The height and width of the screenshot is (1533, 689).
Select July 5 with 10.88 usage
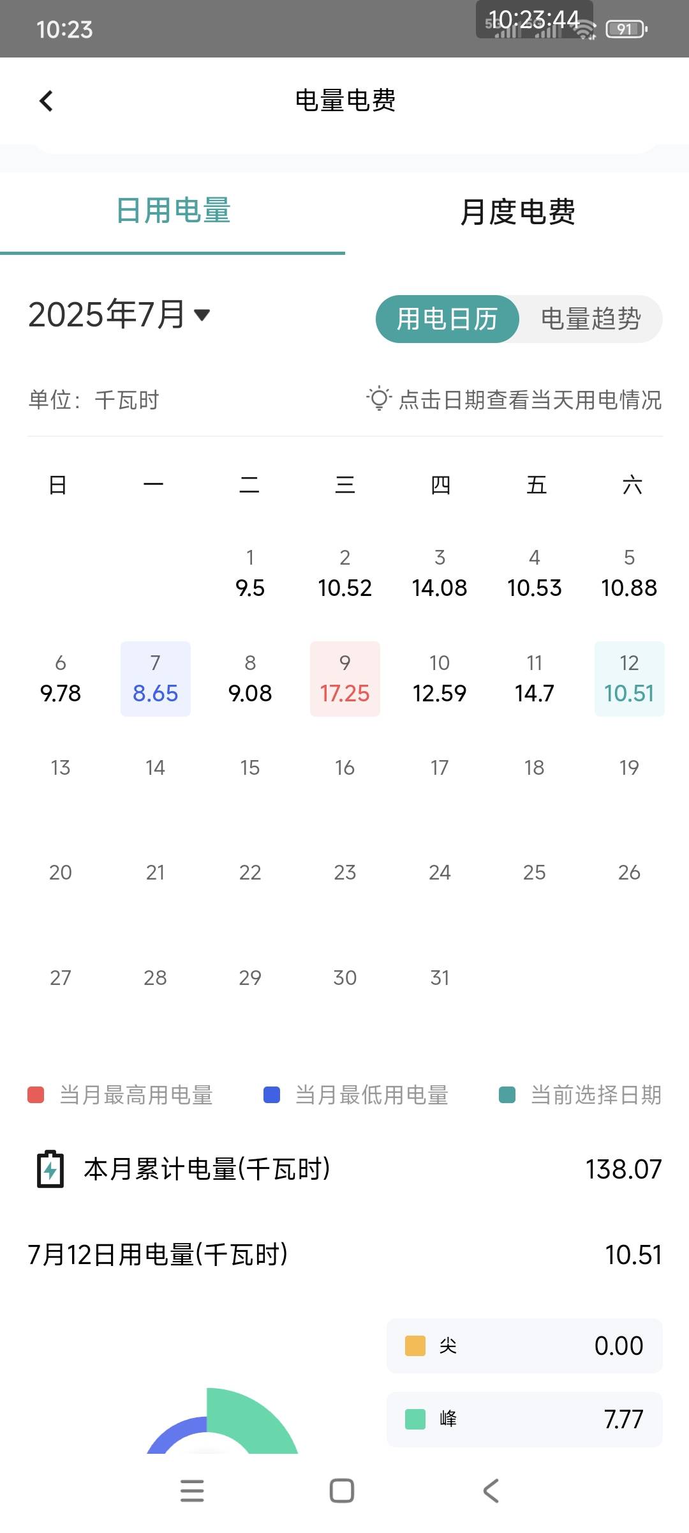(x=629, y=574)
